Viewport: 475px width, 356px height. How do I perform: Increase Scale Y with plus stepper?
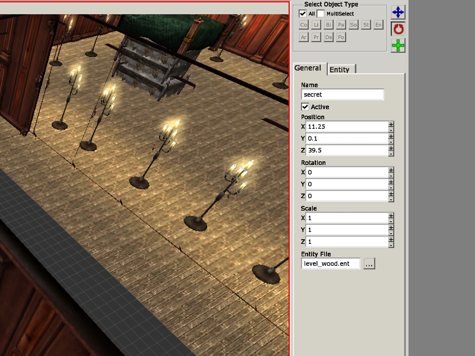click(391, 227)
